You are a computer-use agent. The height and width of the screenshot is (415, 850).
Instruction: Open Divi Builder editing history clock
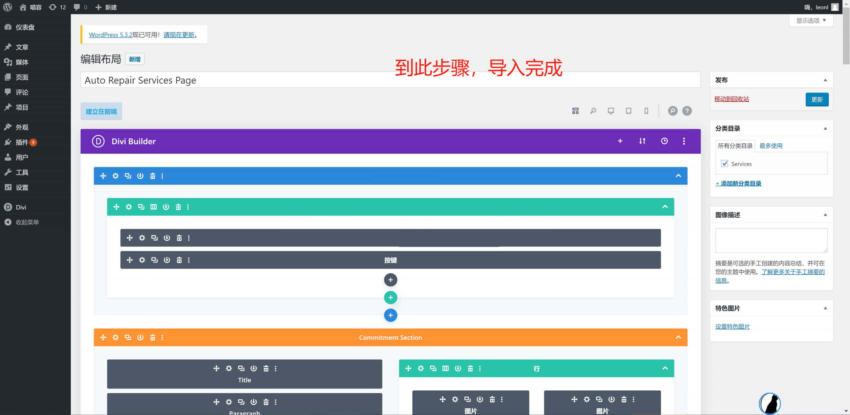tap(664, 141)
